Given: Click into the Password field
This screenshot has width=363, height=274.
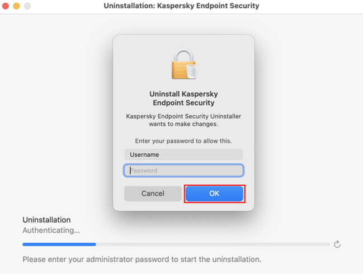Looking at the screenshot, I should [183, 171].
